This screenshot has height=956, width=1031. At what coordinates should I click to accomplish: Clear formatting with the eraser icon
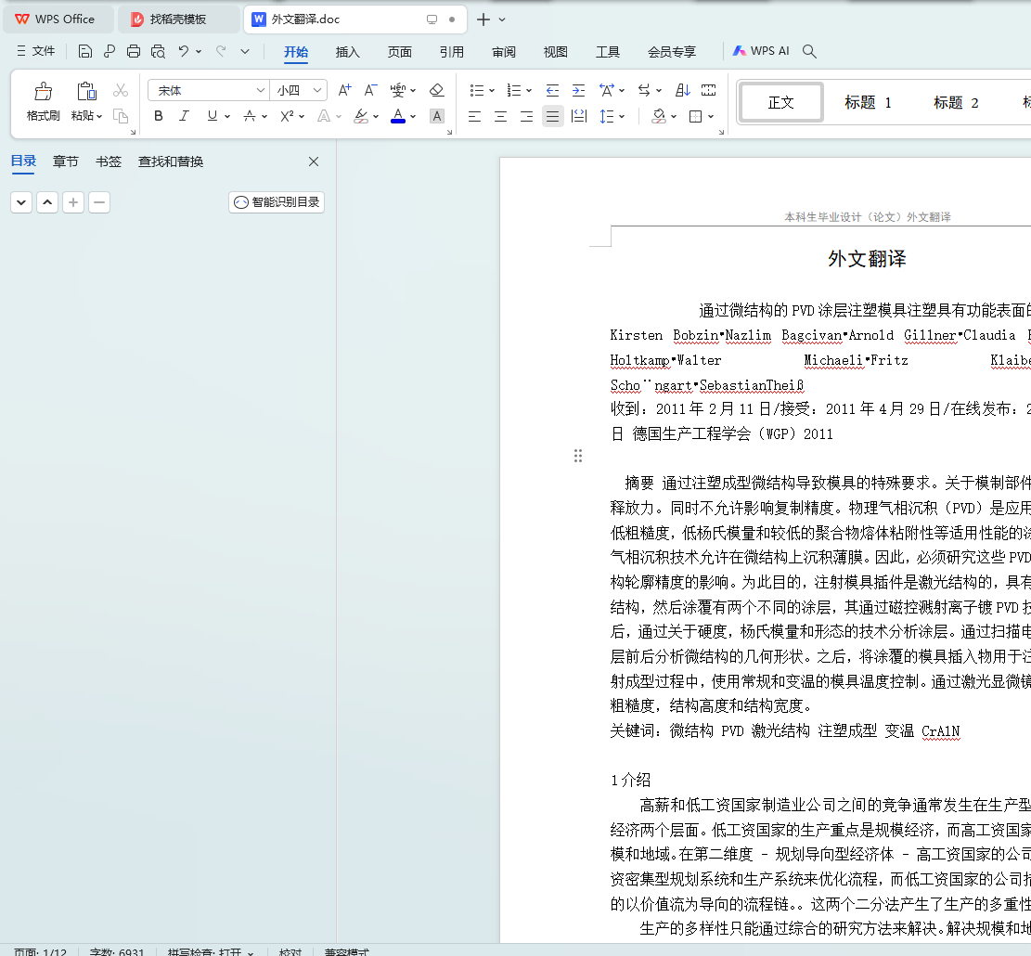tap(436, 90)
